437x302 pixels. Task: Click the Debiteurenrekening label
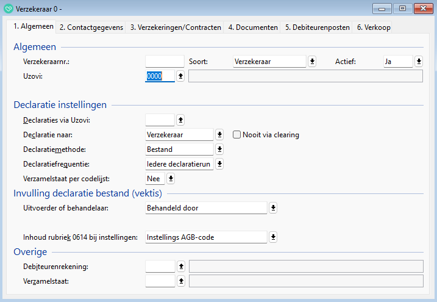tap(55, 267)
